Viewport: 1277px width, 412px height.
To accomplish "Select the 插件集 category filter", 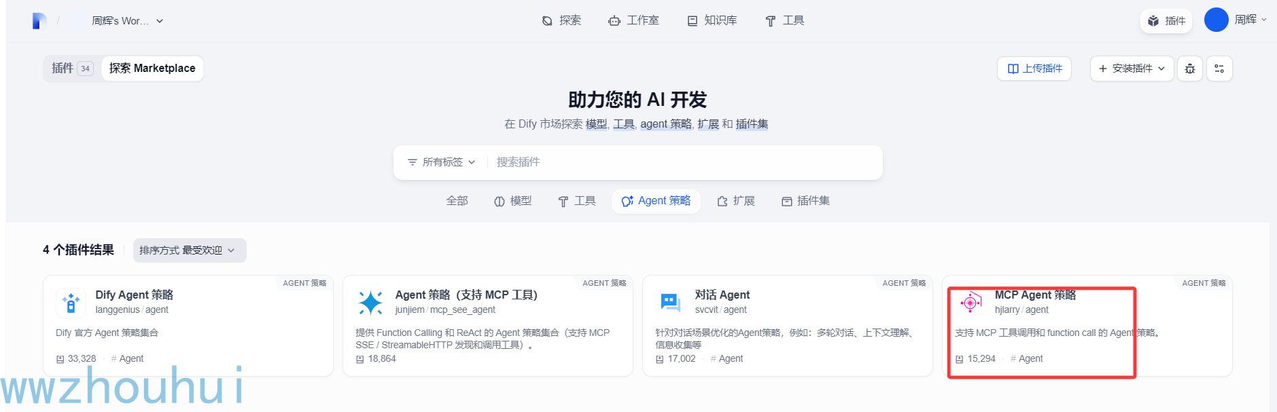I will [x=806, y=201].
